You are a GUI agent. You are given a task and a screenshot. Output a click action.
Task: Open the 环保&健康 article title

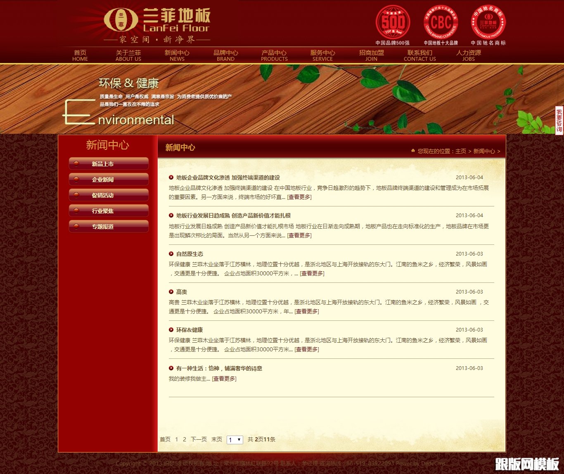click(190, 330)
